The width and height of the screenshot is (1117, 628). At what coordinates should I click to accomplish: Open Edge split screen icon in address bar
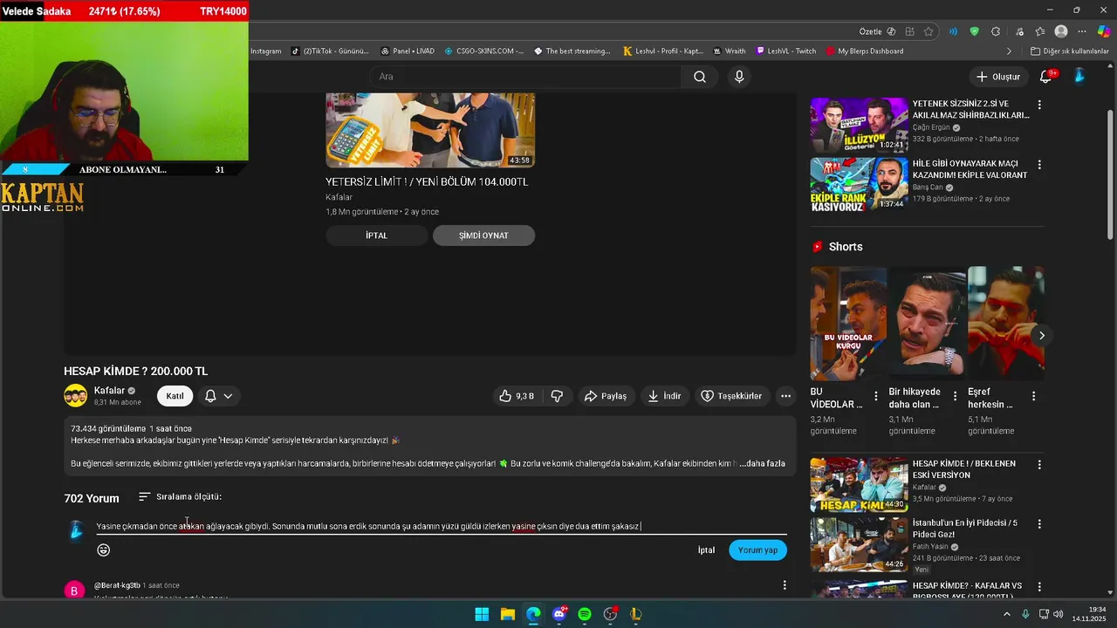tap(910, 31)
